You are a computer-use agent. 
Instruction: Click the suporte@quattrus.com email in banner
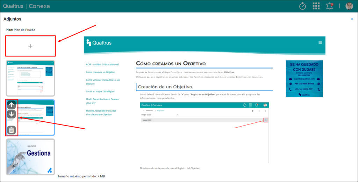point(303,79)
